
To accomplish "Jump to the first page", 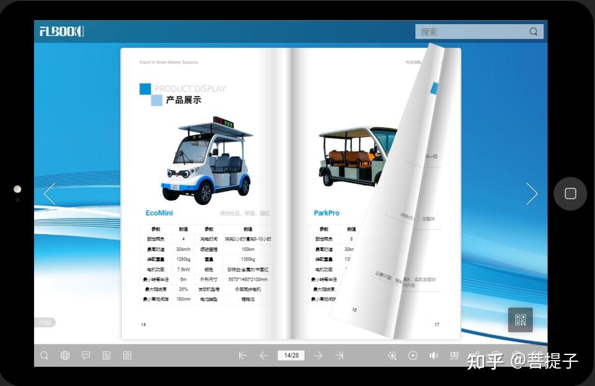I will [x=243, y=356].
